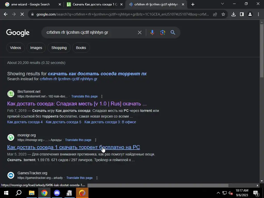Toggle Chrome side panel
This screenshot has height=198, width=264.
tap(242, 14)
